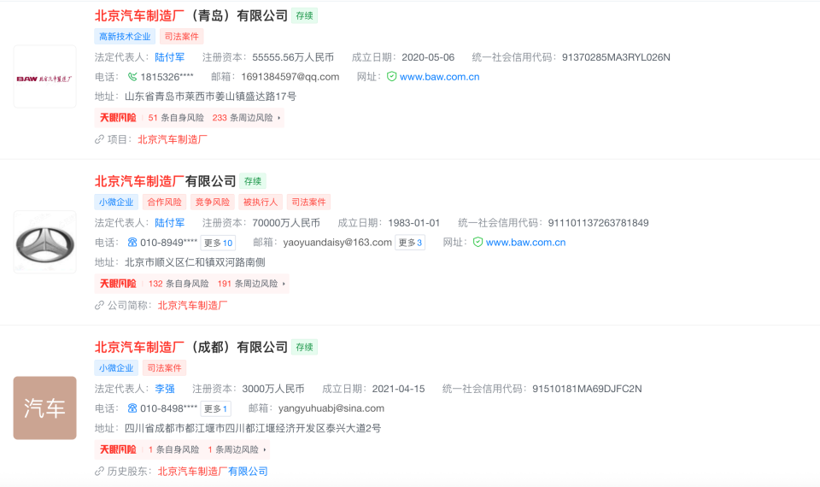Click the 高新技术企业 tag
This screenshot has width=820, height=487.
tap(125, 37)
